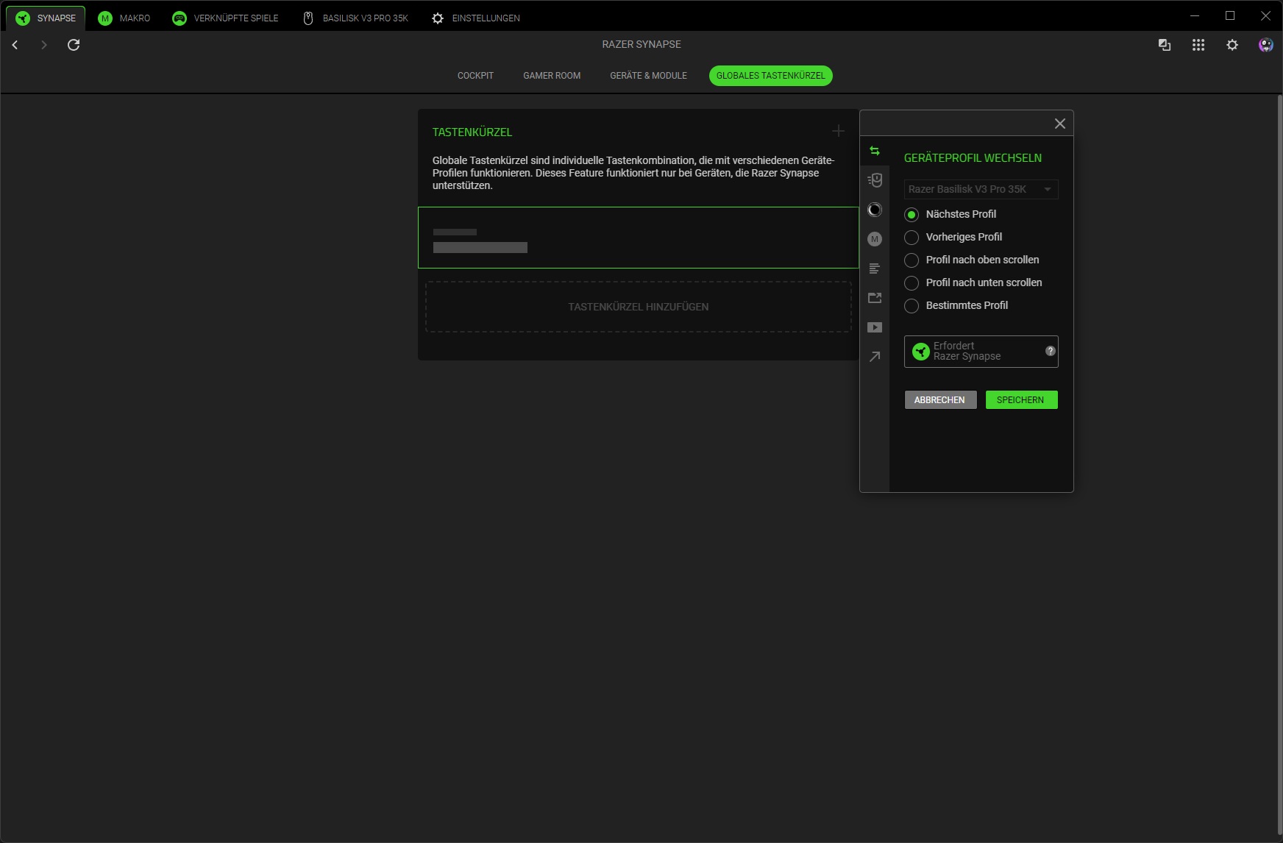Select the Vorheriges Profil radio option
The width and height of the screenshot is (1283, 843).
tap(911, 237)
